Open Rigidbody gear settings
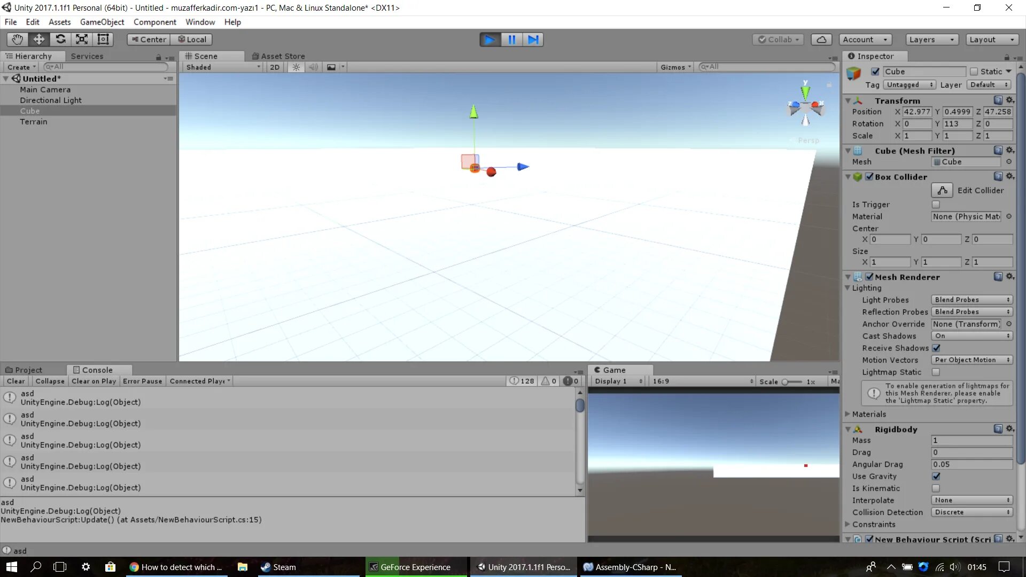1026x577 pixels. tap(1010, 429)
